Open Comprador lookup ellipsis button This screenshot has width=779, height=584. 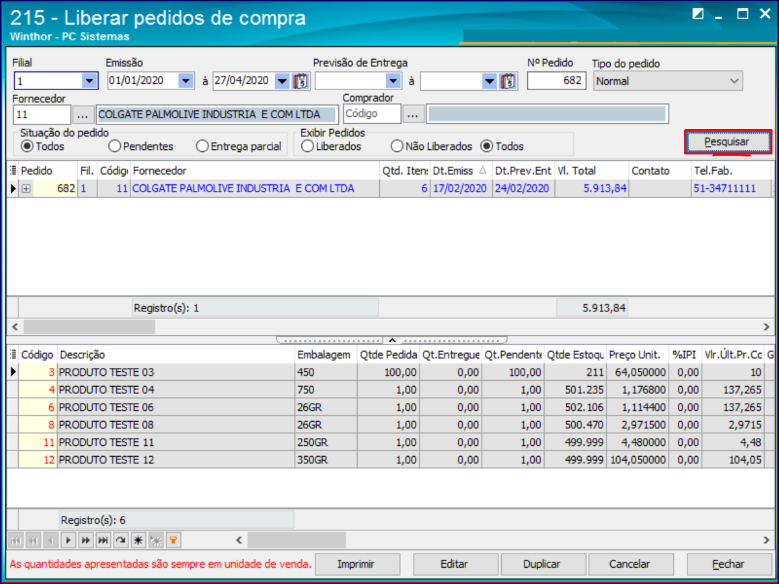[x=414, y=115]
